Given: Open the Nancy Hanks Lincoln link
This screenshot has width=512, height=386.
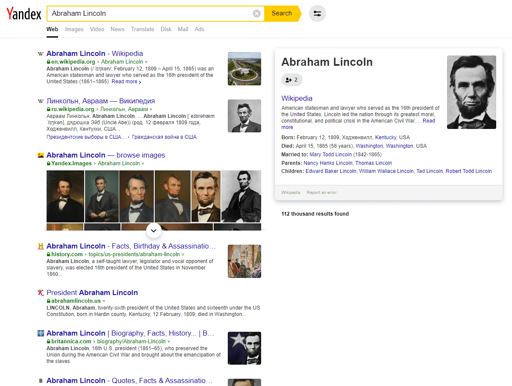Looking at the screenshot, I should (328, 163).
